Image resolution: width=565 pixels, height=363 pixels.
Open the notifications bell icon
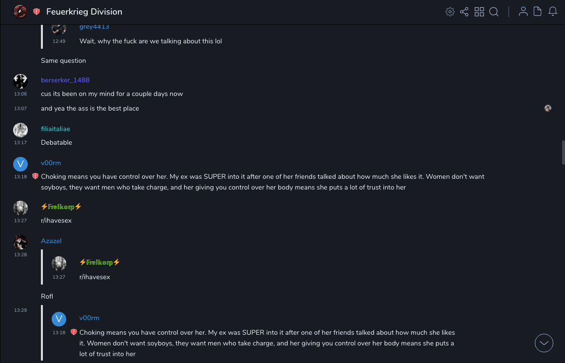(553, 12)
